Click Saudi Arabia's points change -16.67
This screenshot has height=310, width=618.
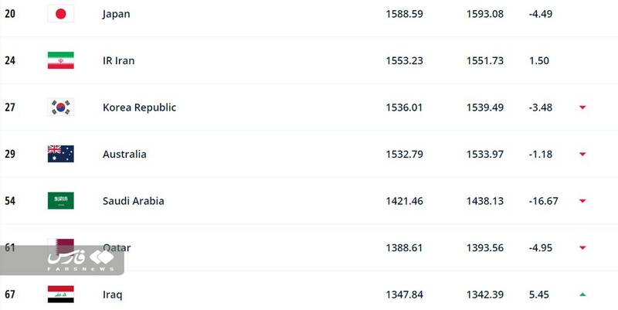(543, 201)
